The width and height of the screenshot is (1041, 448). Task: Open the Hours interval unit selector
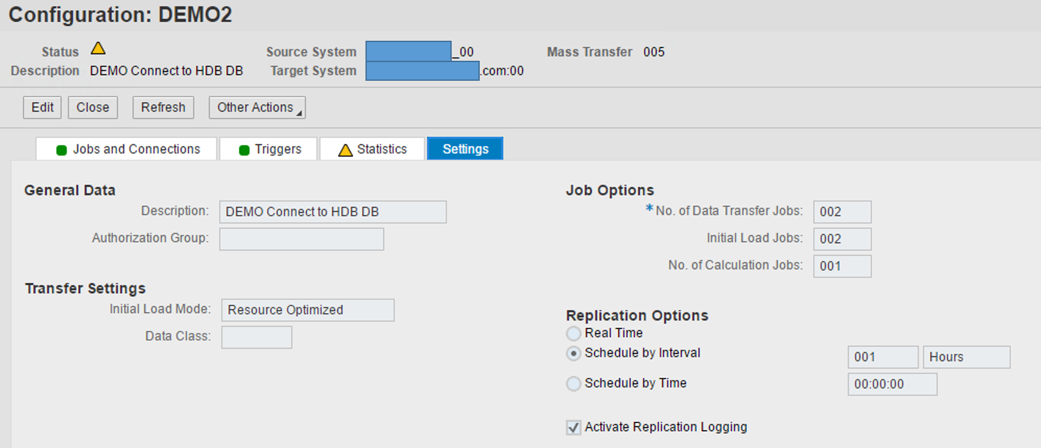[x=966, y=357]
